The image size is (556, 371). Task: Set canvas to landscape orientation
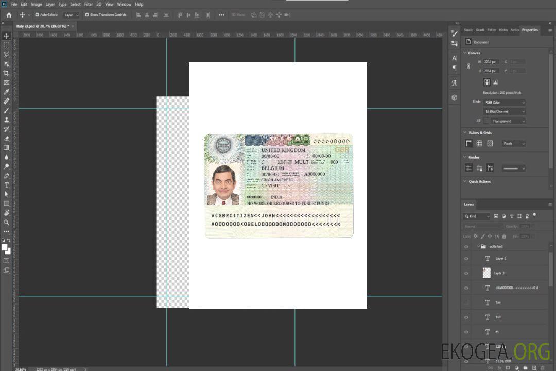(495, 82)
